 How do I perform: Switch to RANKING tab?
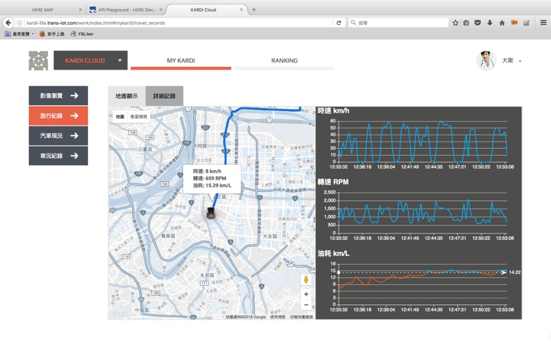pos(284,61)
